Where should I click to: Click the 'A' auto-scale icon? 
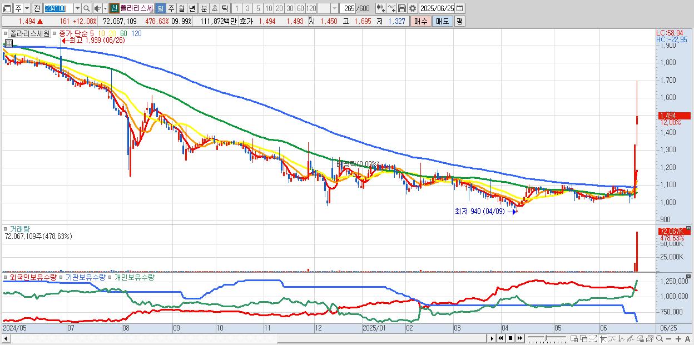point(687,339)
